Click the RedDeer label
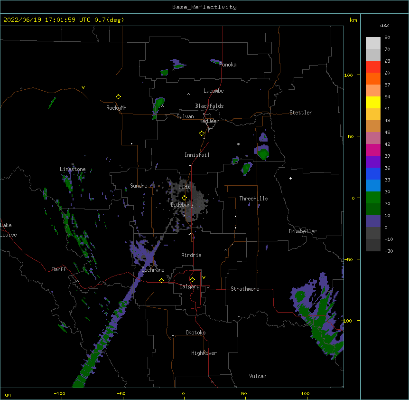This screenshot has height=400, width=409. coord(209,121)
